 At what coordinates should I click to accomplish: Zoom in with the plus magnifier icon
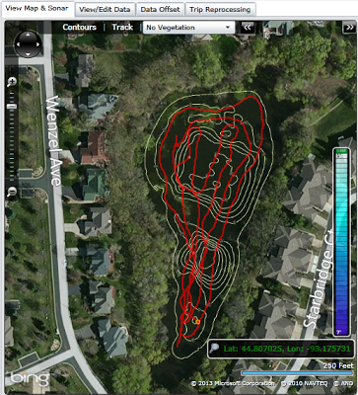pos(12,82)
